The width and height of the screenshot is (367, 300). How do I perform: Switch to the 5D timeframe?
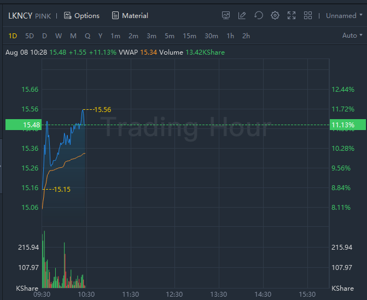(30, 36)
